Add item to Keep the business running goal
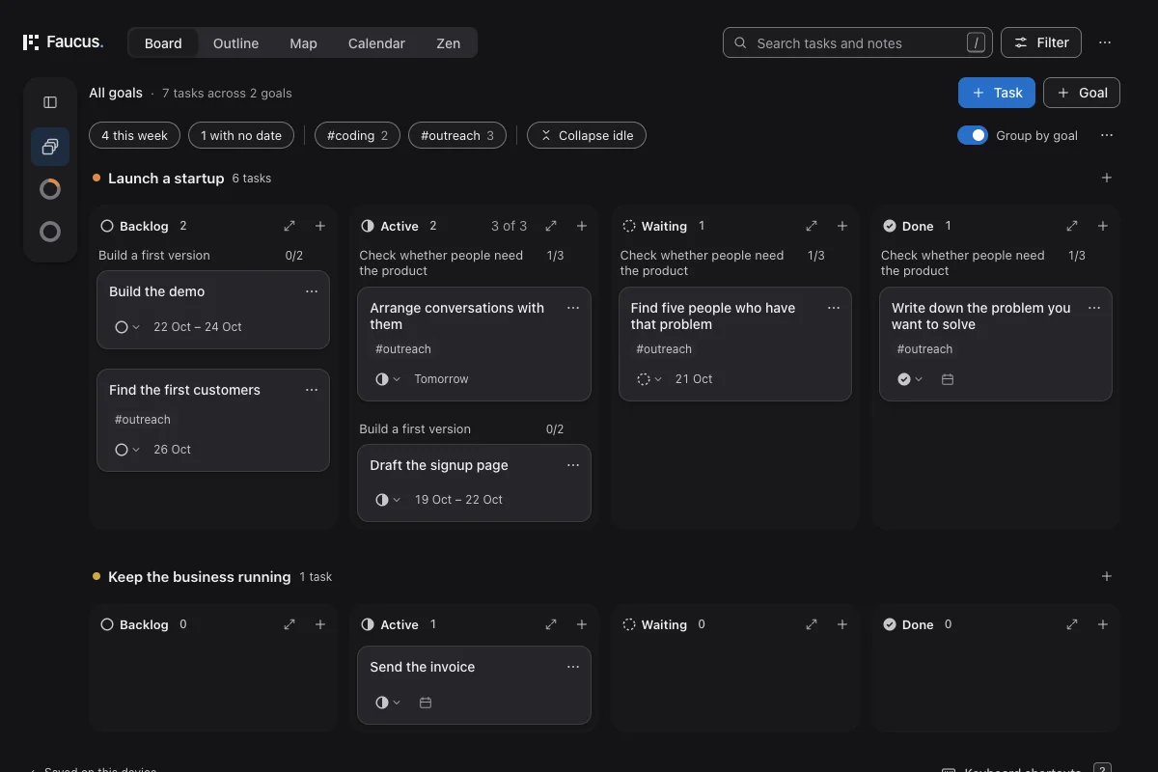This screenshot has height=772, width=1158. 1107,576
